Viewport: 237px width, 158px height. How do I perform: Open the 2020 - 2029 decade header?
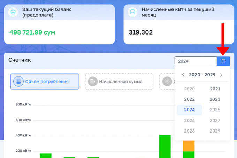point(202,75)
